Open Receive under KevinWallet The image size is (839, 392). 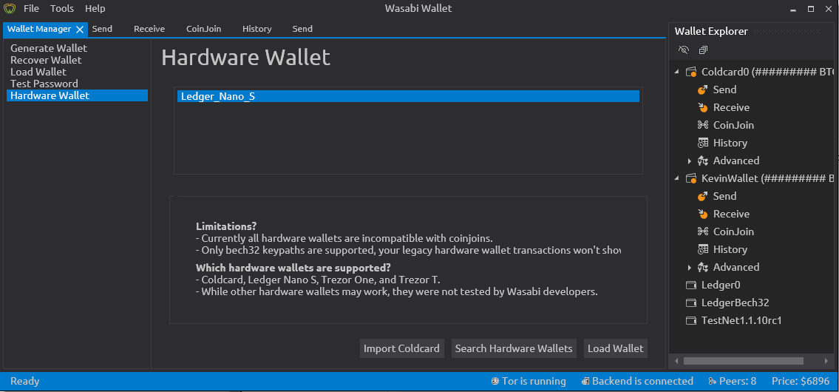coord(731,214)
